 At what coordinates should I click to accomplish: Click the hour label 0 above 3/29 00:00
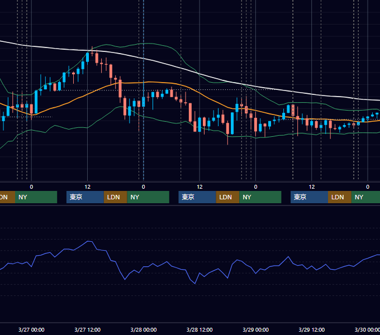tap(255, 187)
